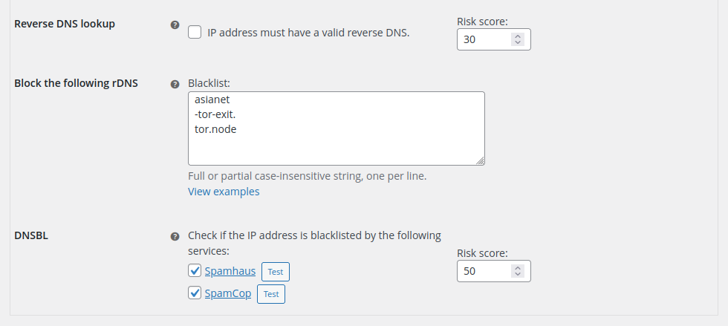Click Test button next to Spamhaus
The image size is (728, 326).
(x=276, y=272)
